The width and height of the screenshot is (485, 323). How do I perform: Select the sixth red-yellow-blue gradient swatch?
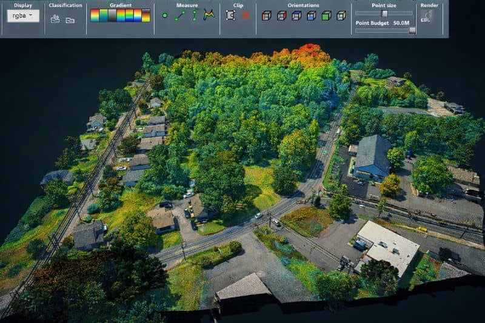tap(138, 16)
